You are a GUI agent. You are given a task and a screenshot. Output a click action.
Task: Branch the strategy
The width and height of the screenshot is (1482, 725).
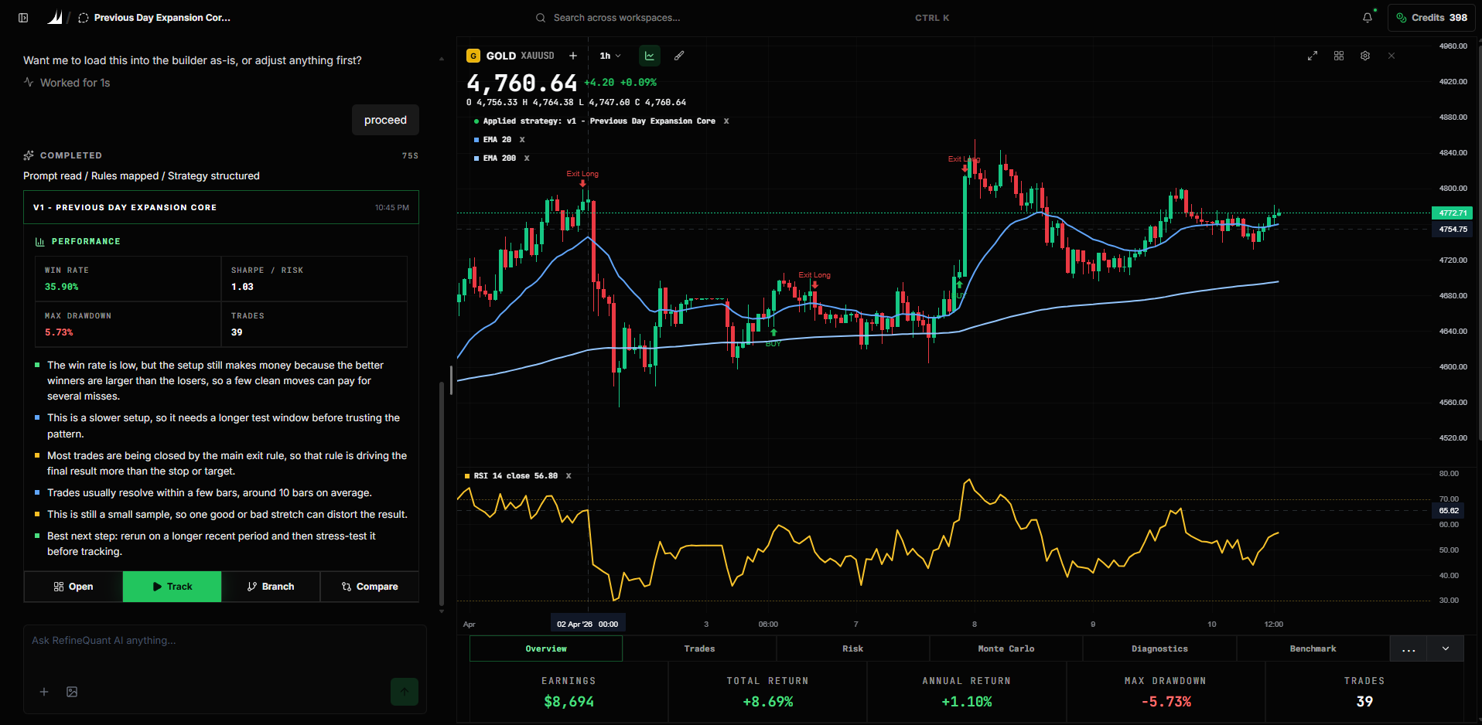271,587
